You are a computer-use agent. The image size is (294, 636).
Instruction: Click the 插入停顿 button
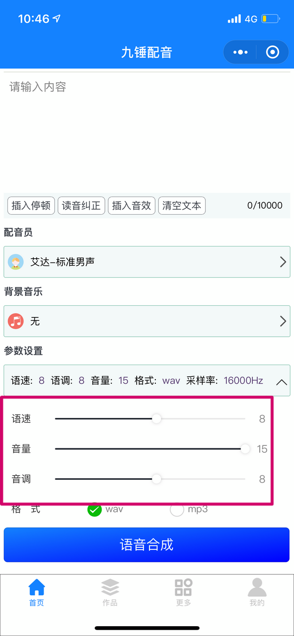[x=31, y=205]
